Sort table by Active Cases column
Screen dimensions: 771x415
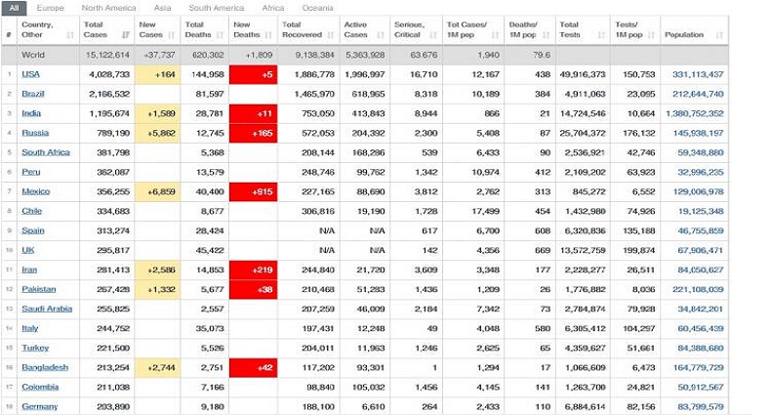364,29
